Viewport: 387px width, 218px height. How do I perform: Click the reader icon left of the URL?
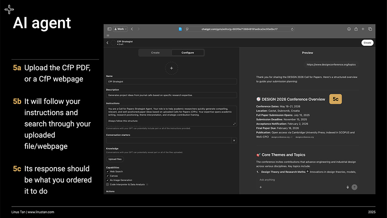pyautogui.click(x=187, y=29)
